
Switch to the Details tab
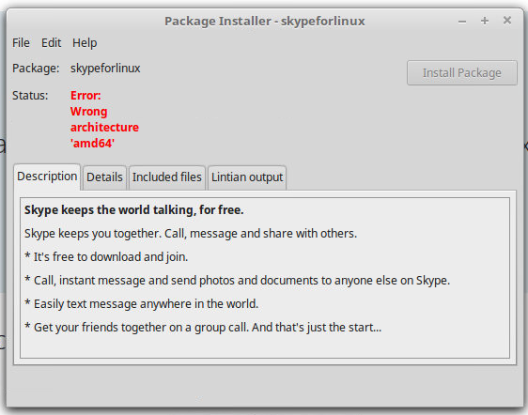104,177
